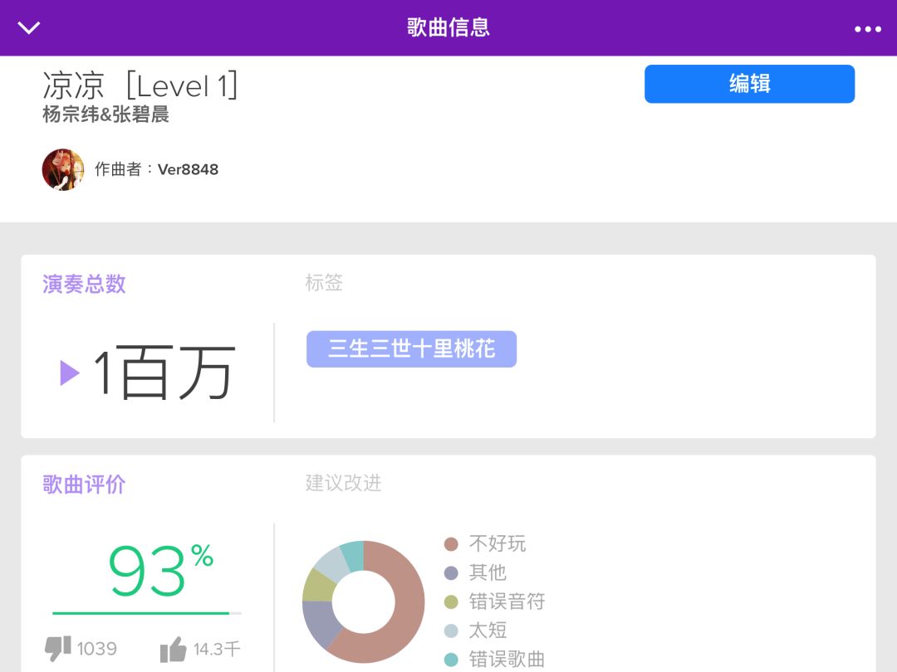Click the 太短 legend text

click(488, 631)
